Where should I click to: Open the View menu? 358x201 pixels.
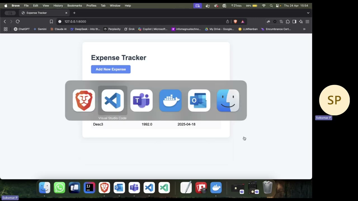[46, 6]
